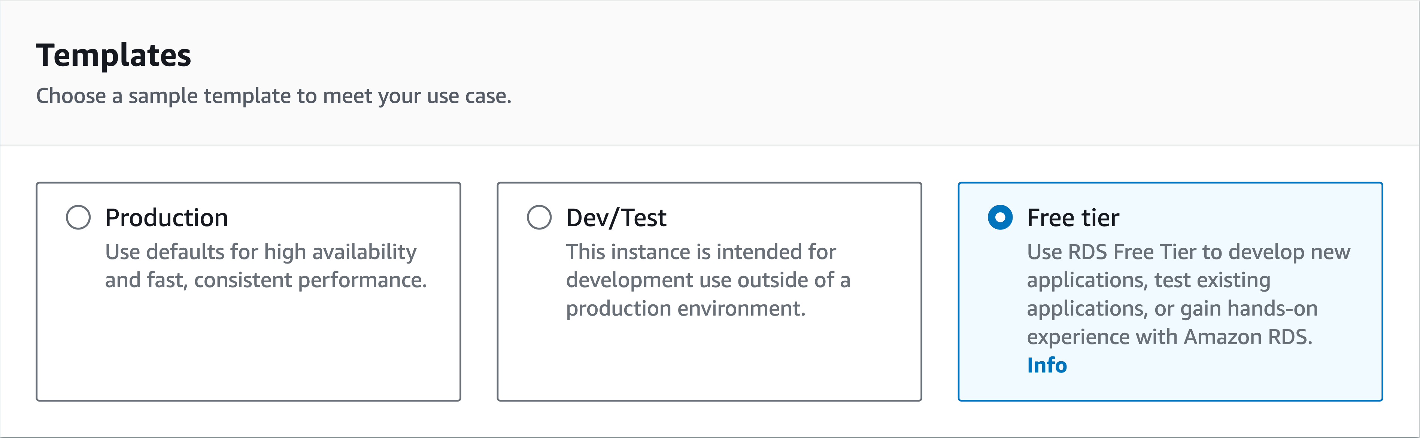Click the Dev/Test template title text
Image resolution: width=1420 pixels, height=438 pixels.
click(x=616, y=218)
